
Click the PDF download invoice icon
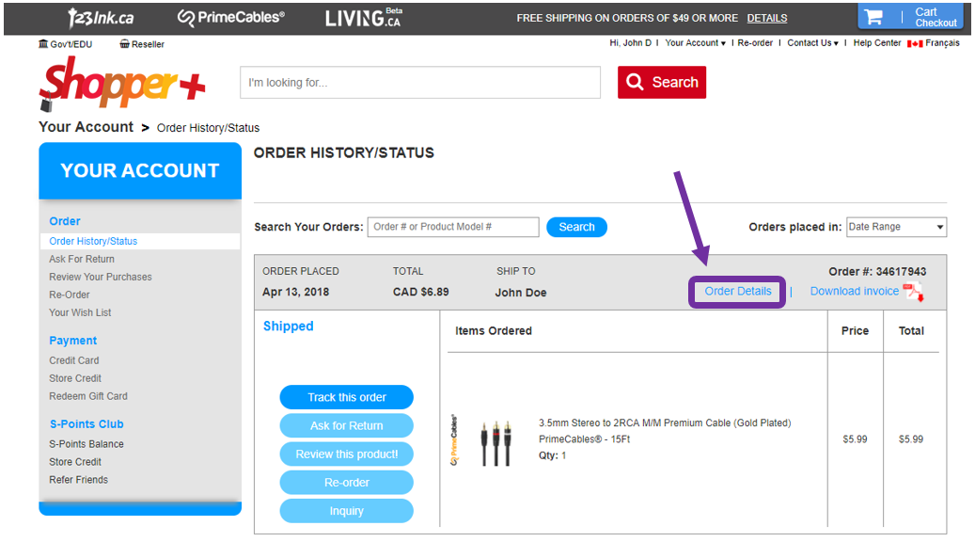914,291
